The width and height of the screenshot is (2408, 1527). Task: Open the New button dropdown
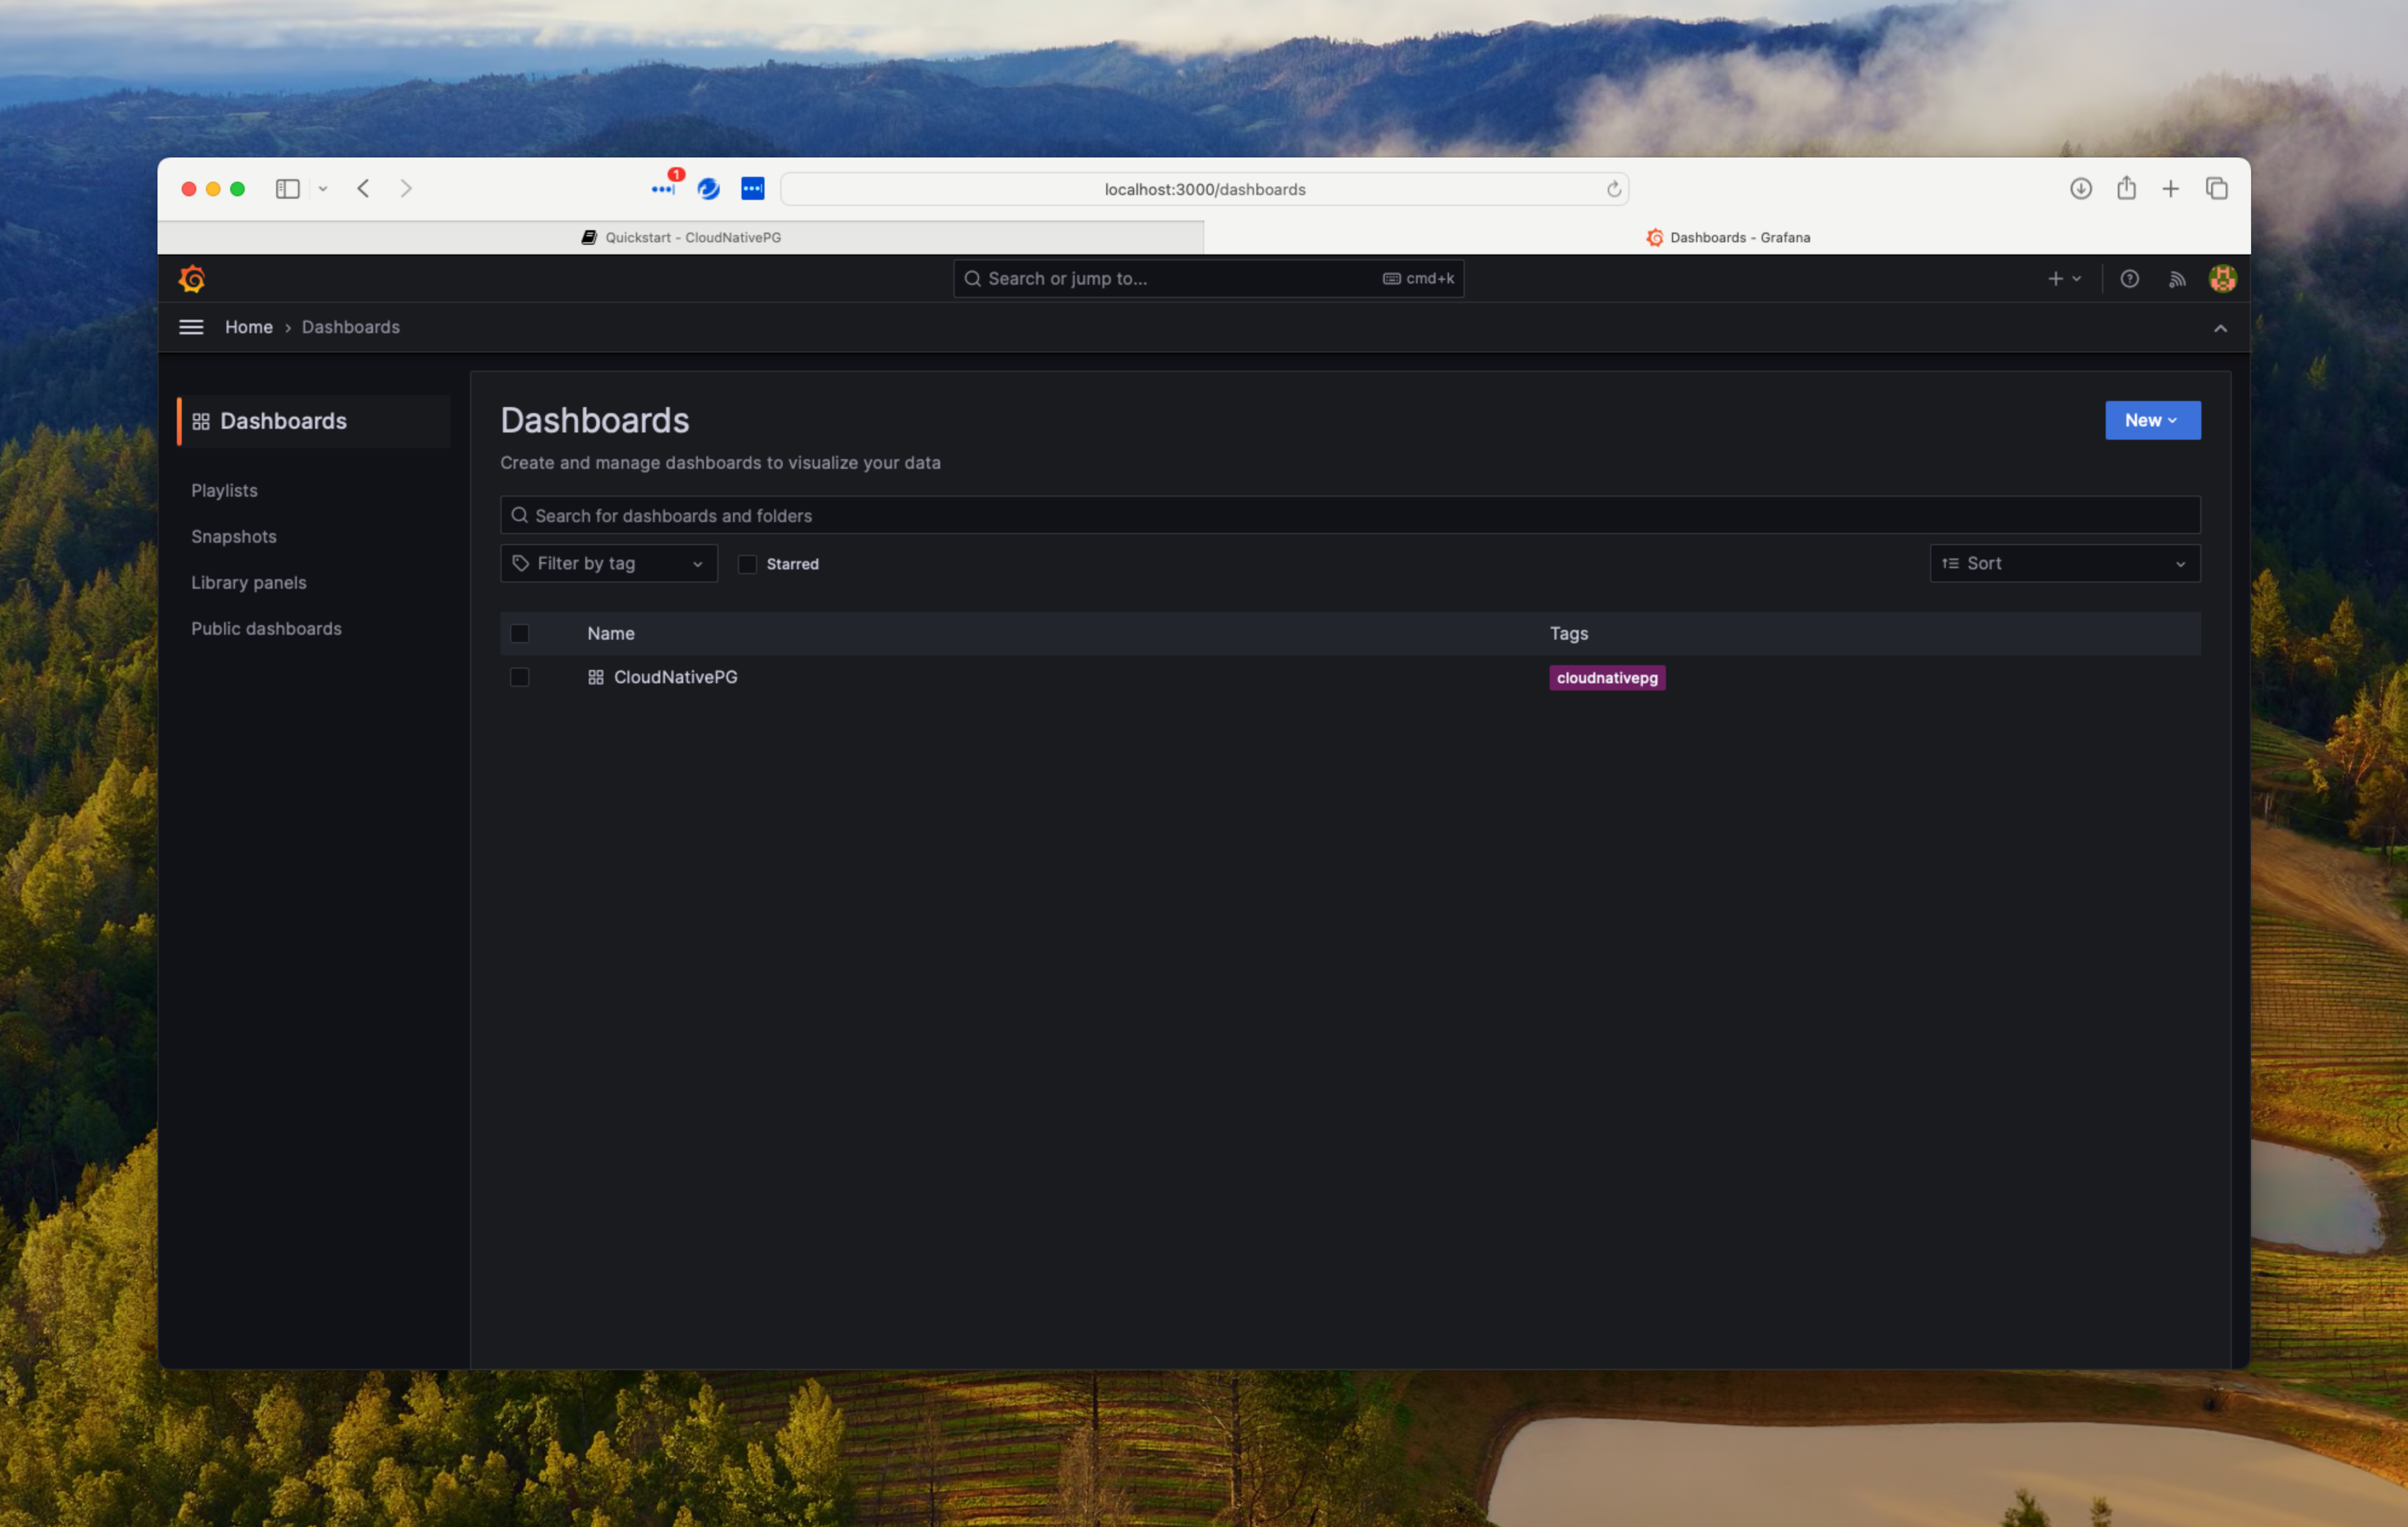(2152, 420)
